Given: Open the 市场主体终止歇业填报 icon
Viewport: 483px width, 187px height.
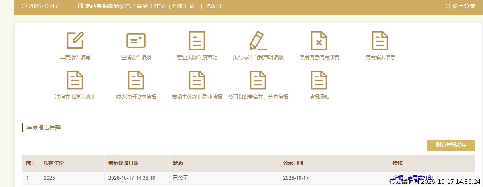Looking at the screenshot, I should [197, 80].
